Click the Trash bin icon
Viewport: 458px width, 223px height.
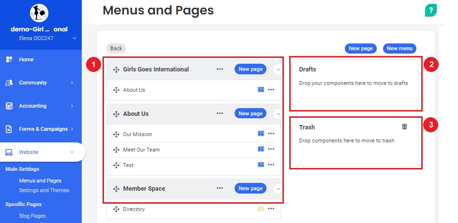[404, 126]
